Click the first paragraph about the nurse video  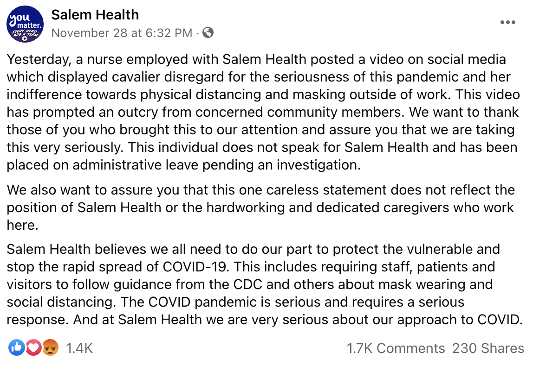point(263,112)
